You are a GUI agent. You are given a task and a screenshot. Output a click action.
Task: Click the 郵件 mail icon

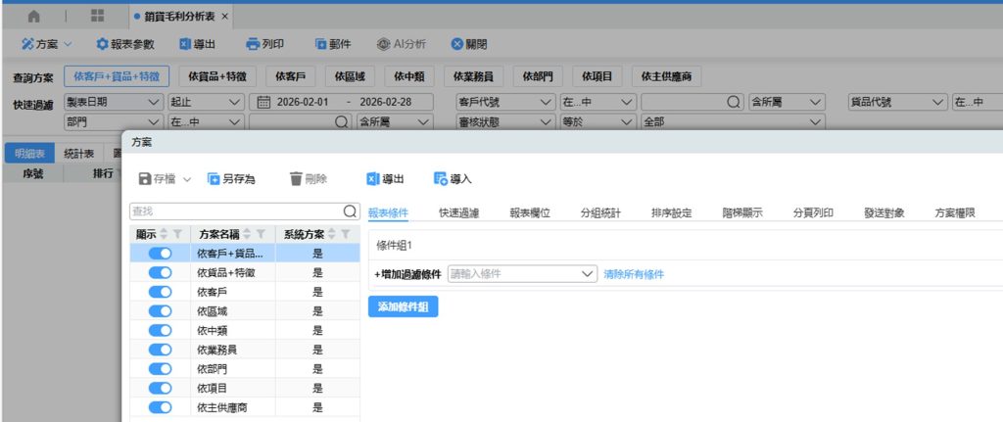click(x=320, y=44)
